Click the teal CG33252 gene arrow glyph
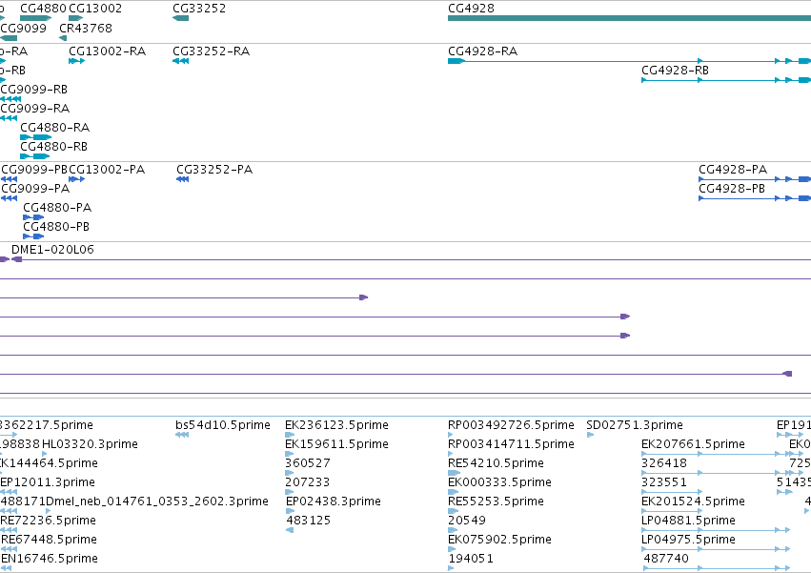Viewport: 811px width, 573px height. click(x=180, y=18)
